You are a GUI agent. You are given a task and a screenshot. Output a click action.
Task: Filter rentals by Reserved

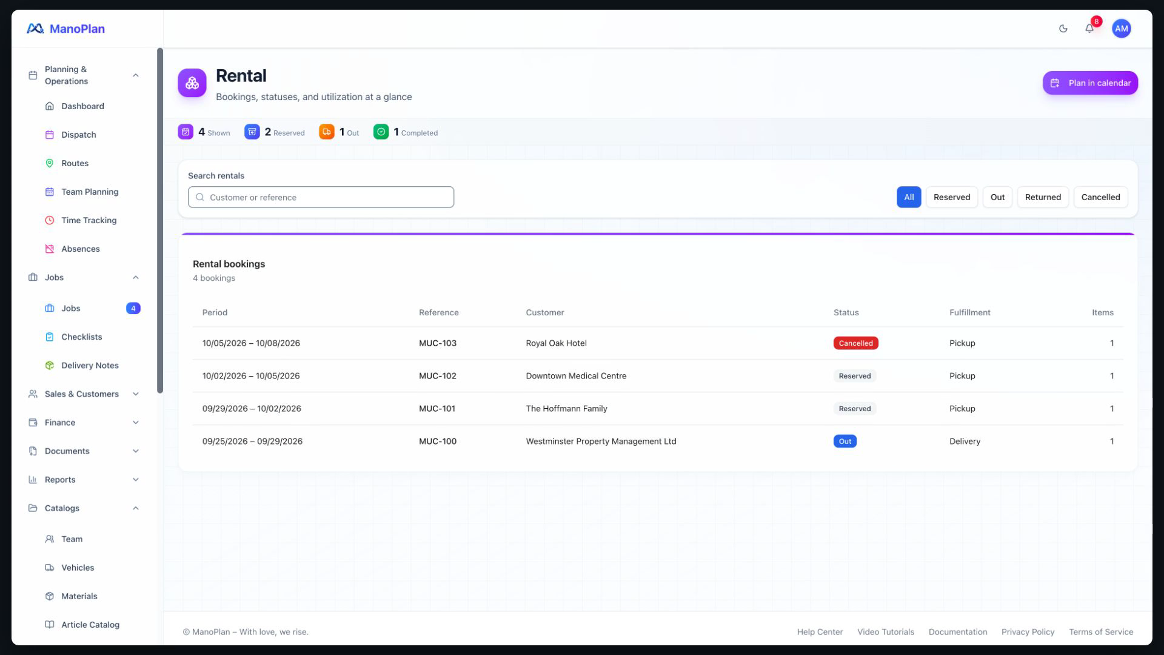point(952,197)
